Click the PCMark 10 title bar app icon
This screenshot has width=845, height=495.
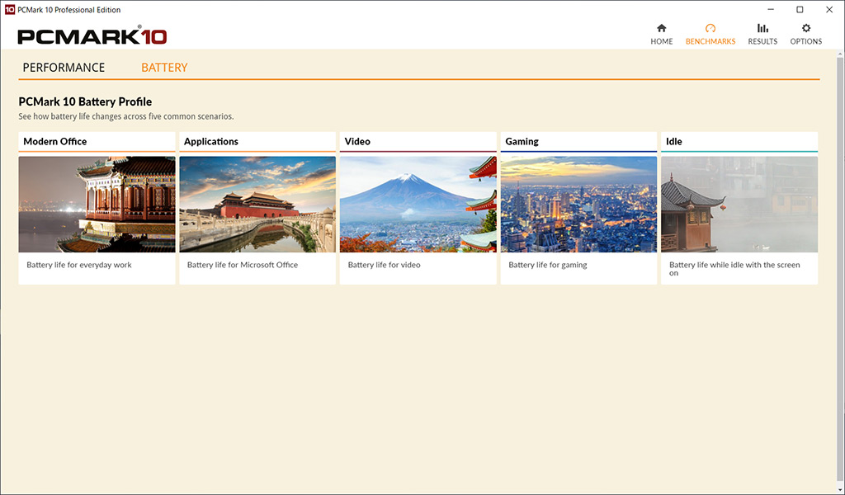click(x=10, y=10)
